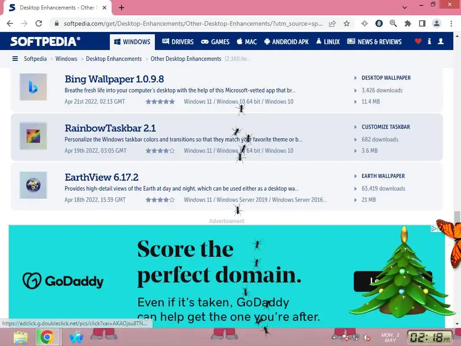The image size is (461, 346).
Task: Open EarthView 6.17.2 title
Action: click(x=101, y=177)
